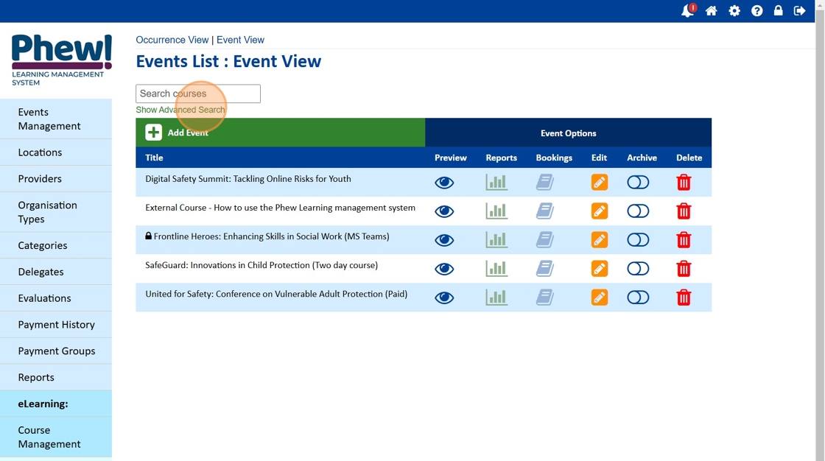Image resolution: width=825 pixels, height=461 pixels.
Task: Toggle archive for SafeGuard event
Action: tap(638, 268)
